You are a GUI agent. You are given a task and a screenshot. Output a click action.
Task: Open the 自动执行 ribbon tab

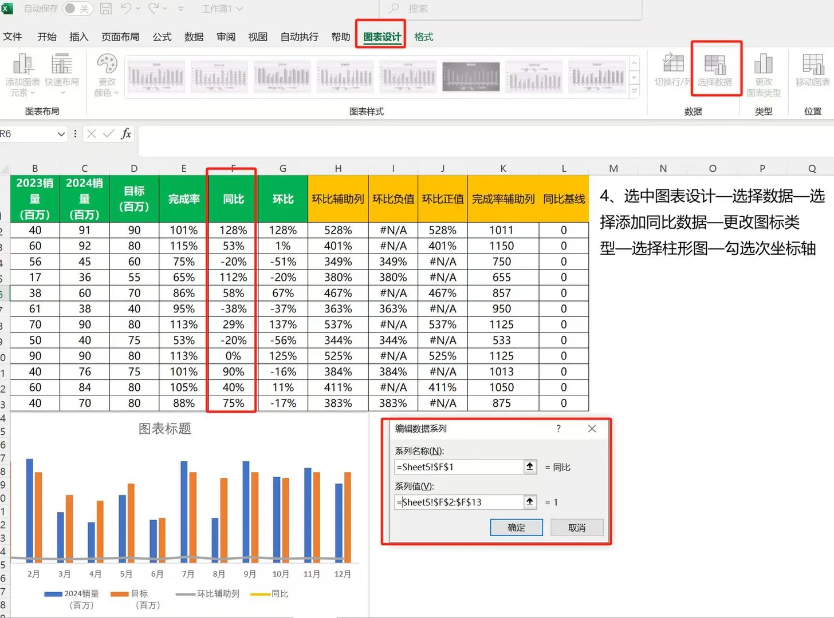[x=300, y=37]
